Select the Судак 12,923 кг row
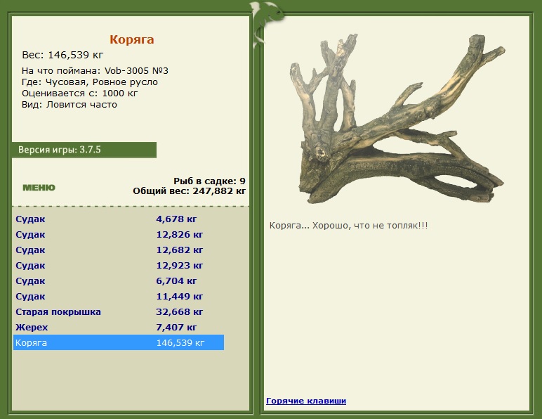This screenshot has width=542, height=419. click(x=119, y=265)
